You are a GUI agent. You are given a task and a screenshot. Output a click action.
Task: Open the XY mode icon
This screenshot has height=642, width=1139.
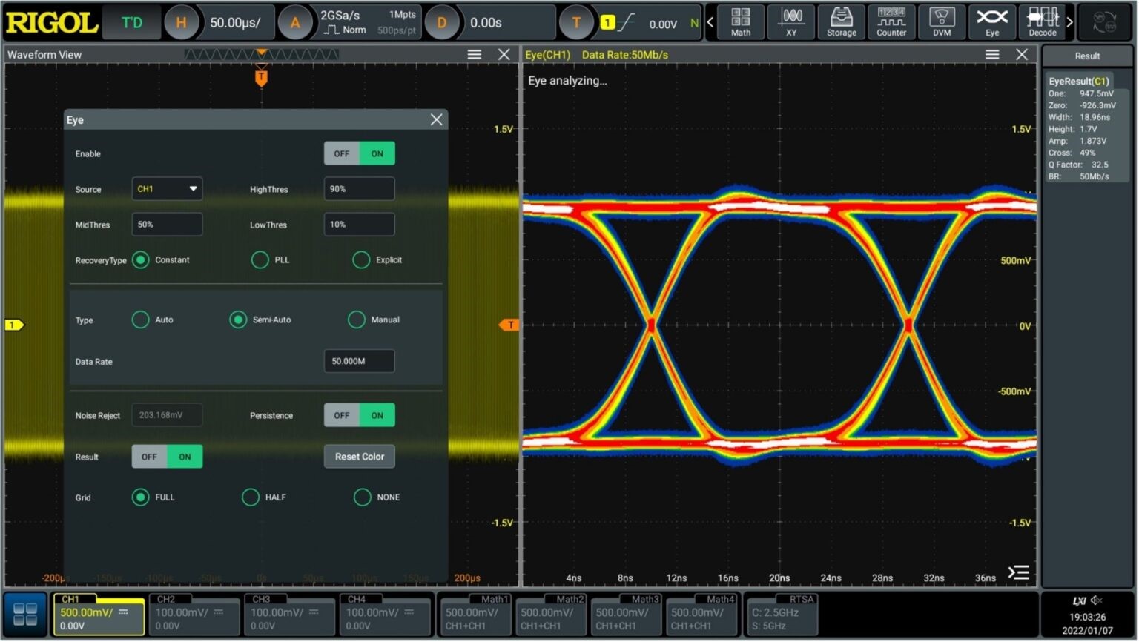coord(791,21)
